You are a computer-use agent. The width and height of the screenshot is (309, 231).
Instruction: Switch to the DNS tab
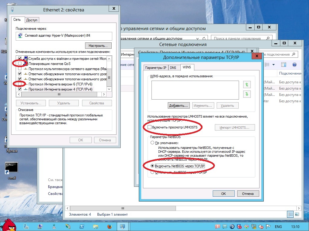[173, 68]
